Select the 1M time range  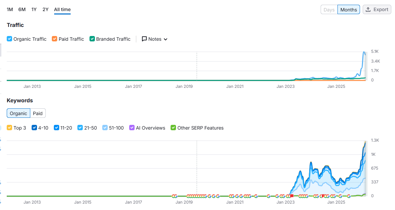point(9,9)
